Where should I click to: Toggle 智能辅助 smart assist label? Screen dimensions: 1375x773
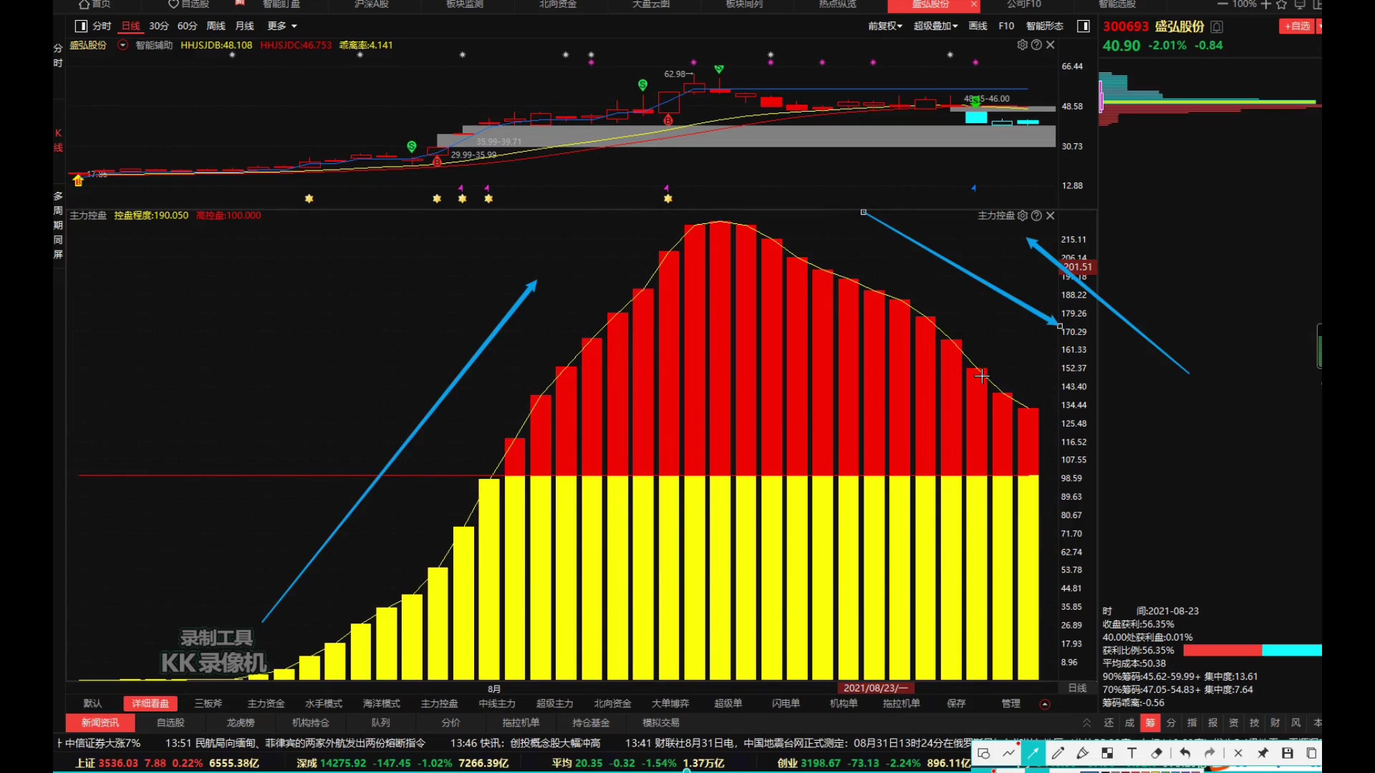tap(154, 45)
